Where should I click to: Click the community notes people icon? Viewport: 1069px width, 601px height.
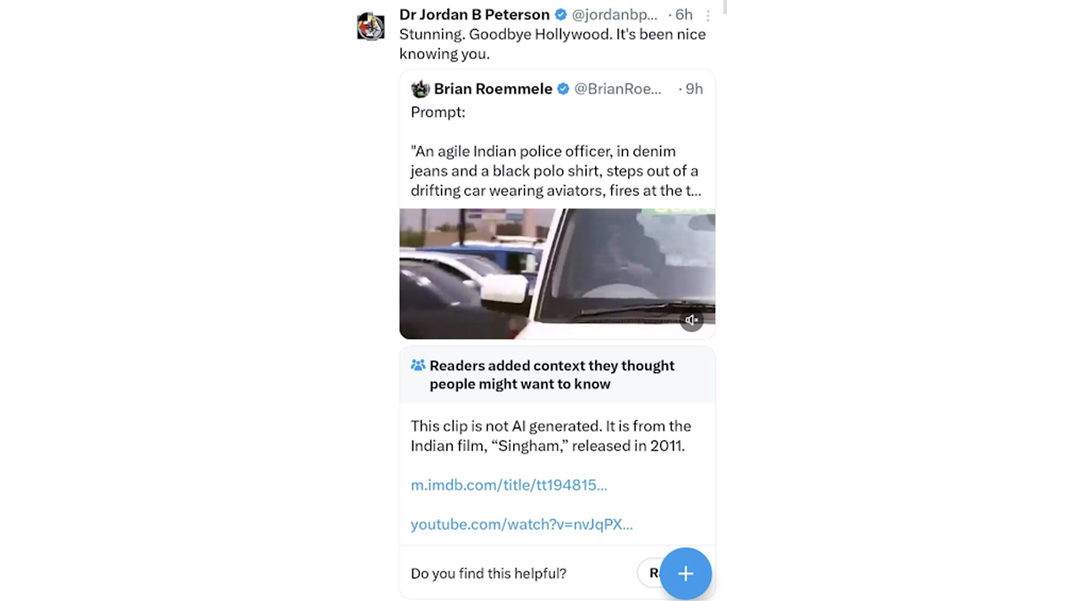418,366
